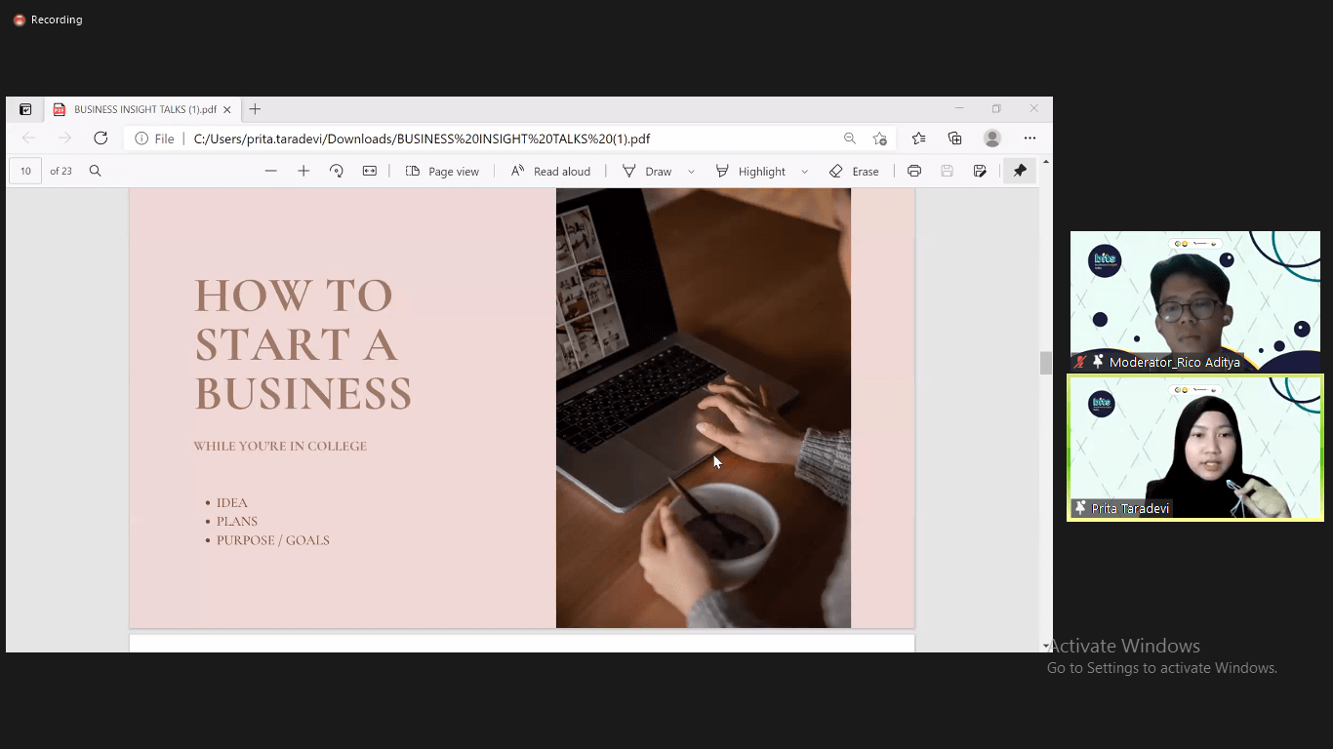Expand the Highlight color options arrow

804,172
